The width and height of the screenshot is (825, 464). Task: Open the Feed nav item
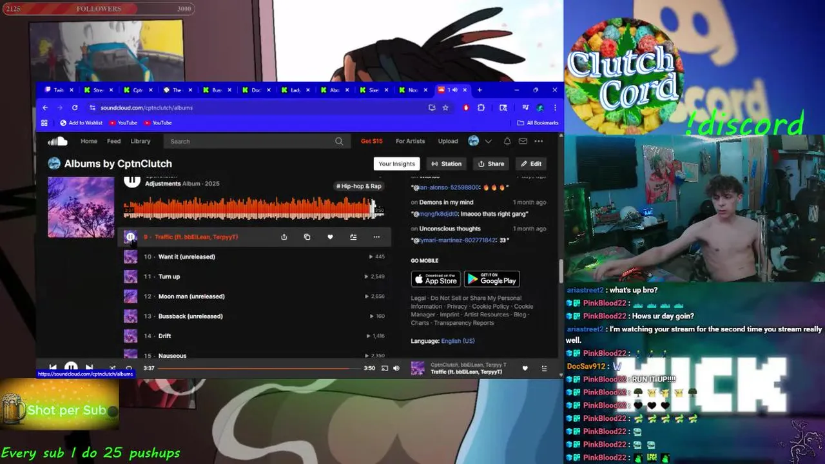coord(113,141)
